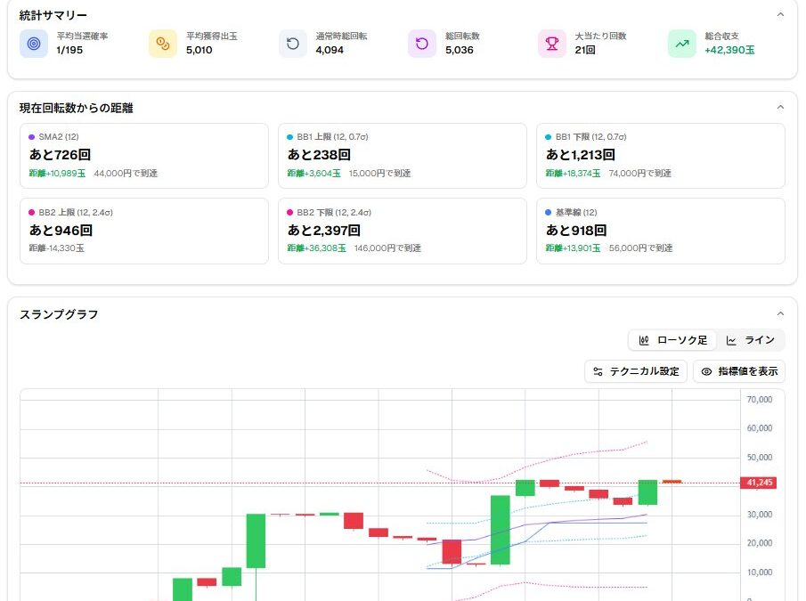Click the eye icon in 指標値を表示
Viewport: 806px width, 601px height.
706,371
